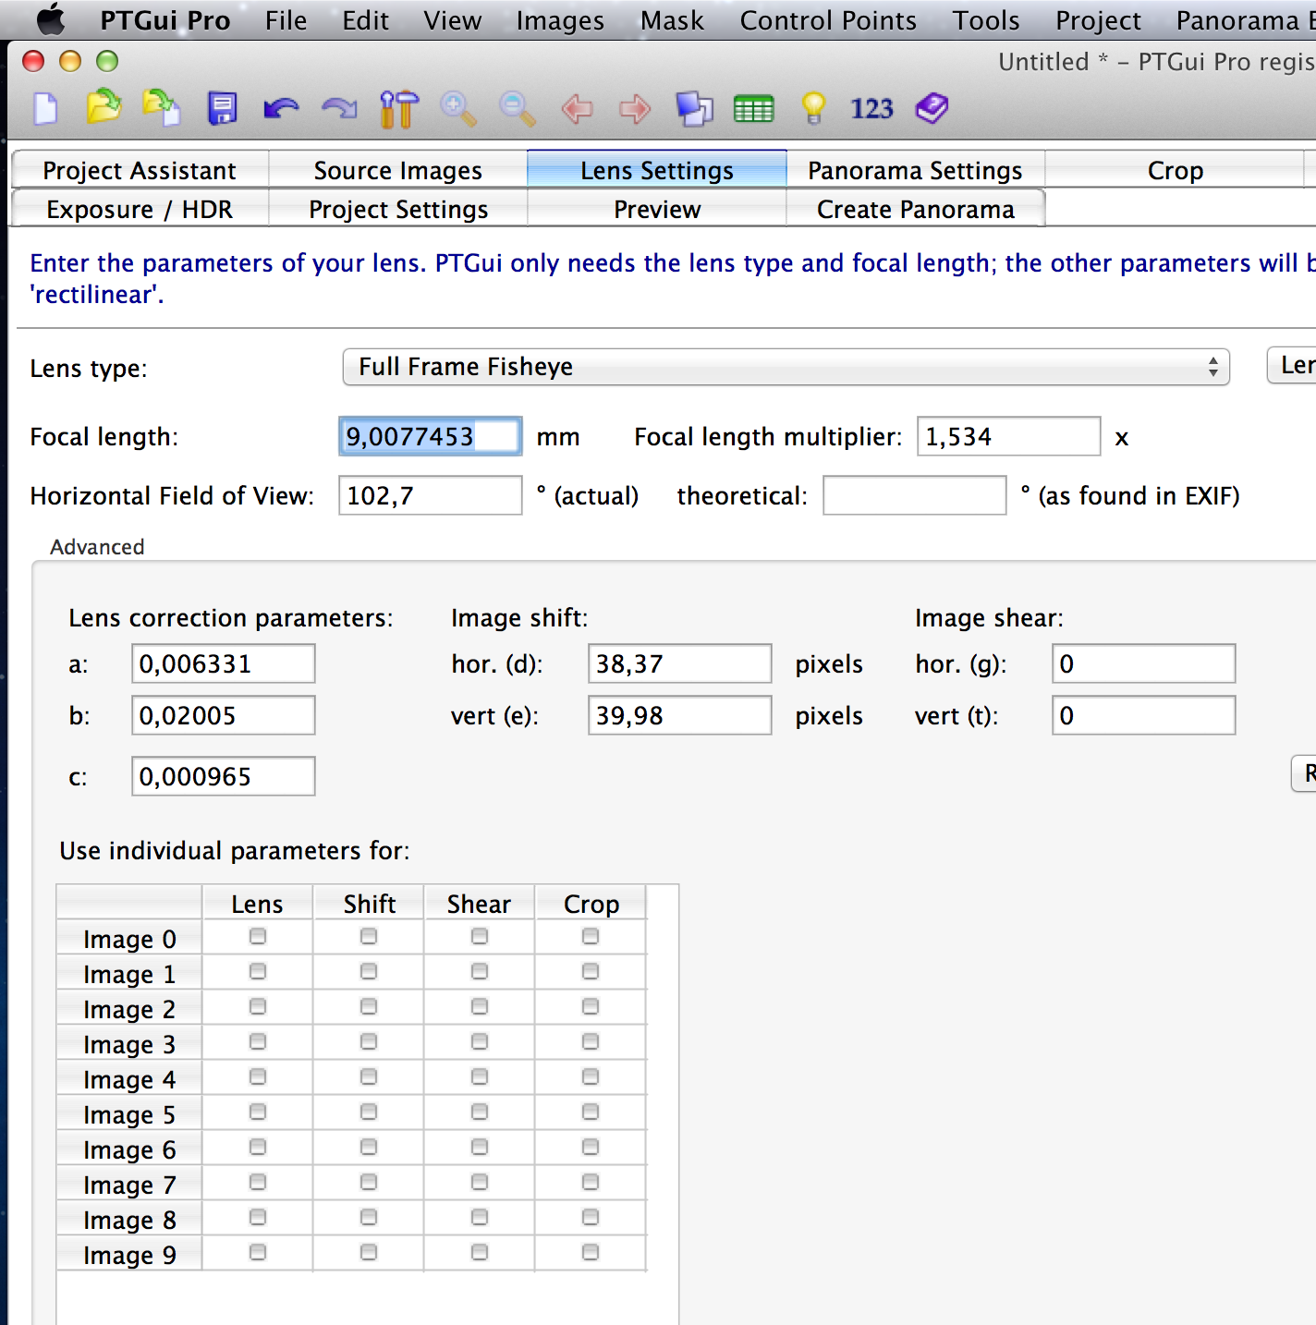Go to next tab with right arrow
The height and width of the screenshot is (1325, 1316).
point(635,109)
